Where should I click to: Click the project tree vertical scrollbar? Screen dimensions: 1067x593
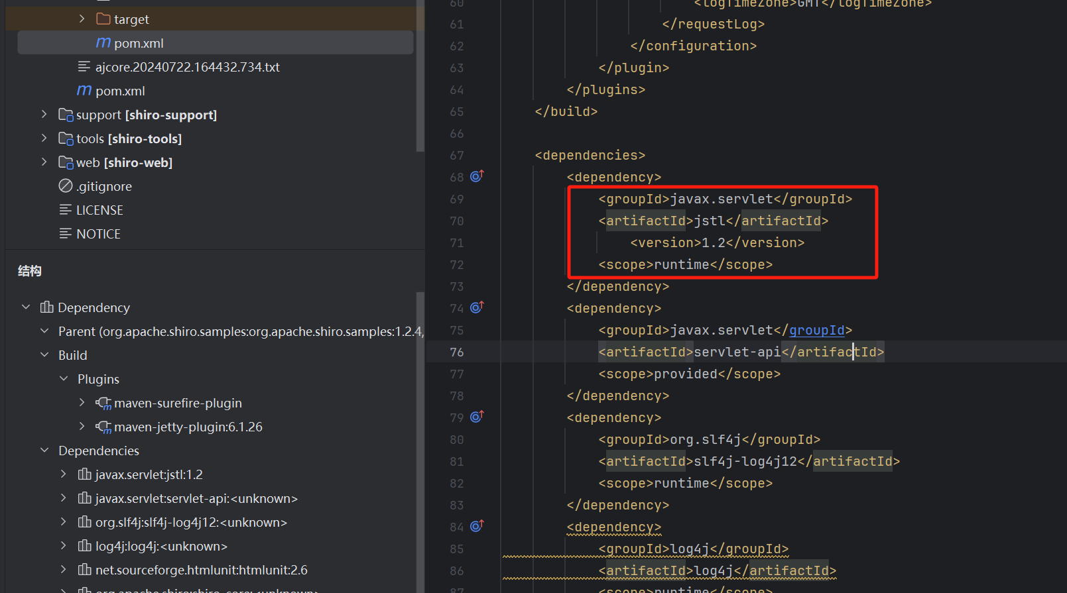420,80
